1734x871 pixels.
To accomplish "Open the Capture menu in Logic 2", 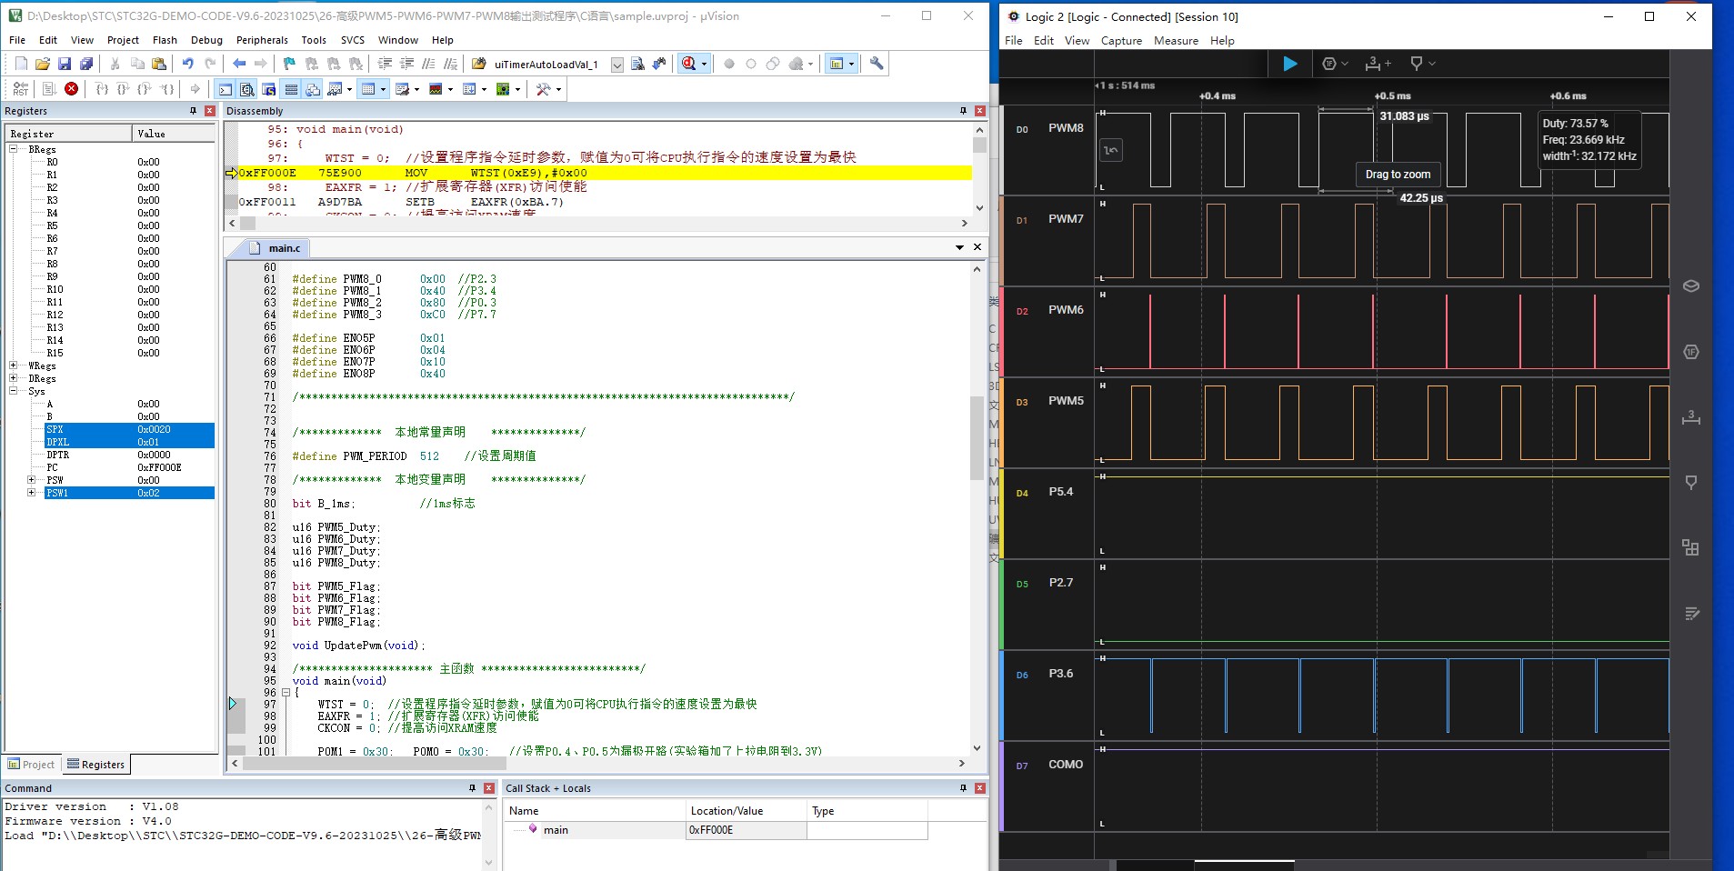I will point(1121,41).
